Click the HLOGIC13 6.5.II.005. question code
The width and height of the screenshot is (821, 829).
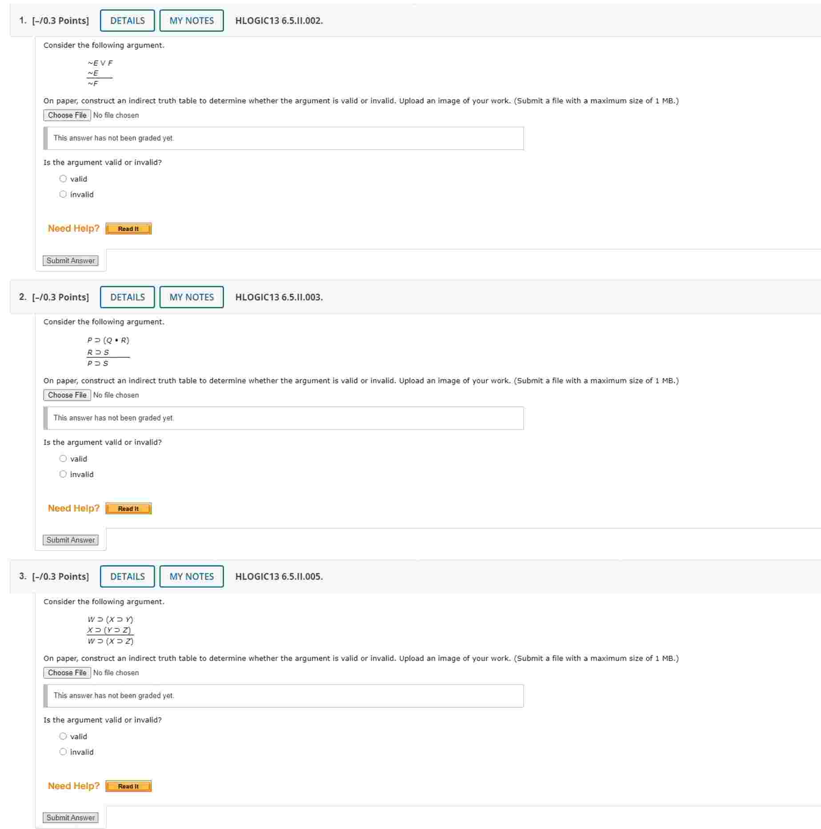point(279,577)
